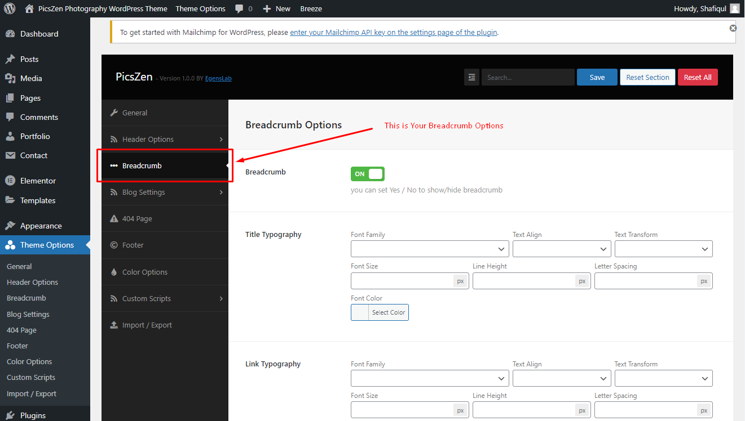Click the Comments speech icon in sidebar
The image size is (745, 421).
[10, 117]
